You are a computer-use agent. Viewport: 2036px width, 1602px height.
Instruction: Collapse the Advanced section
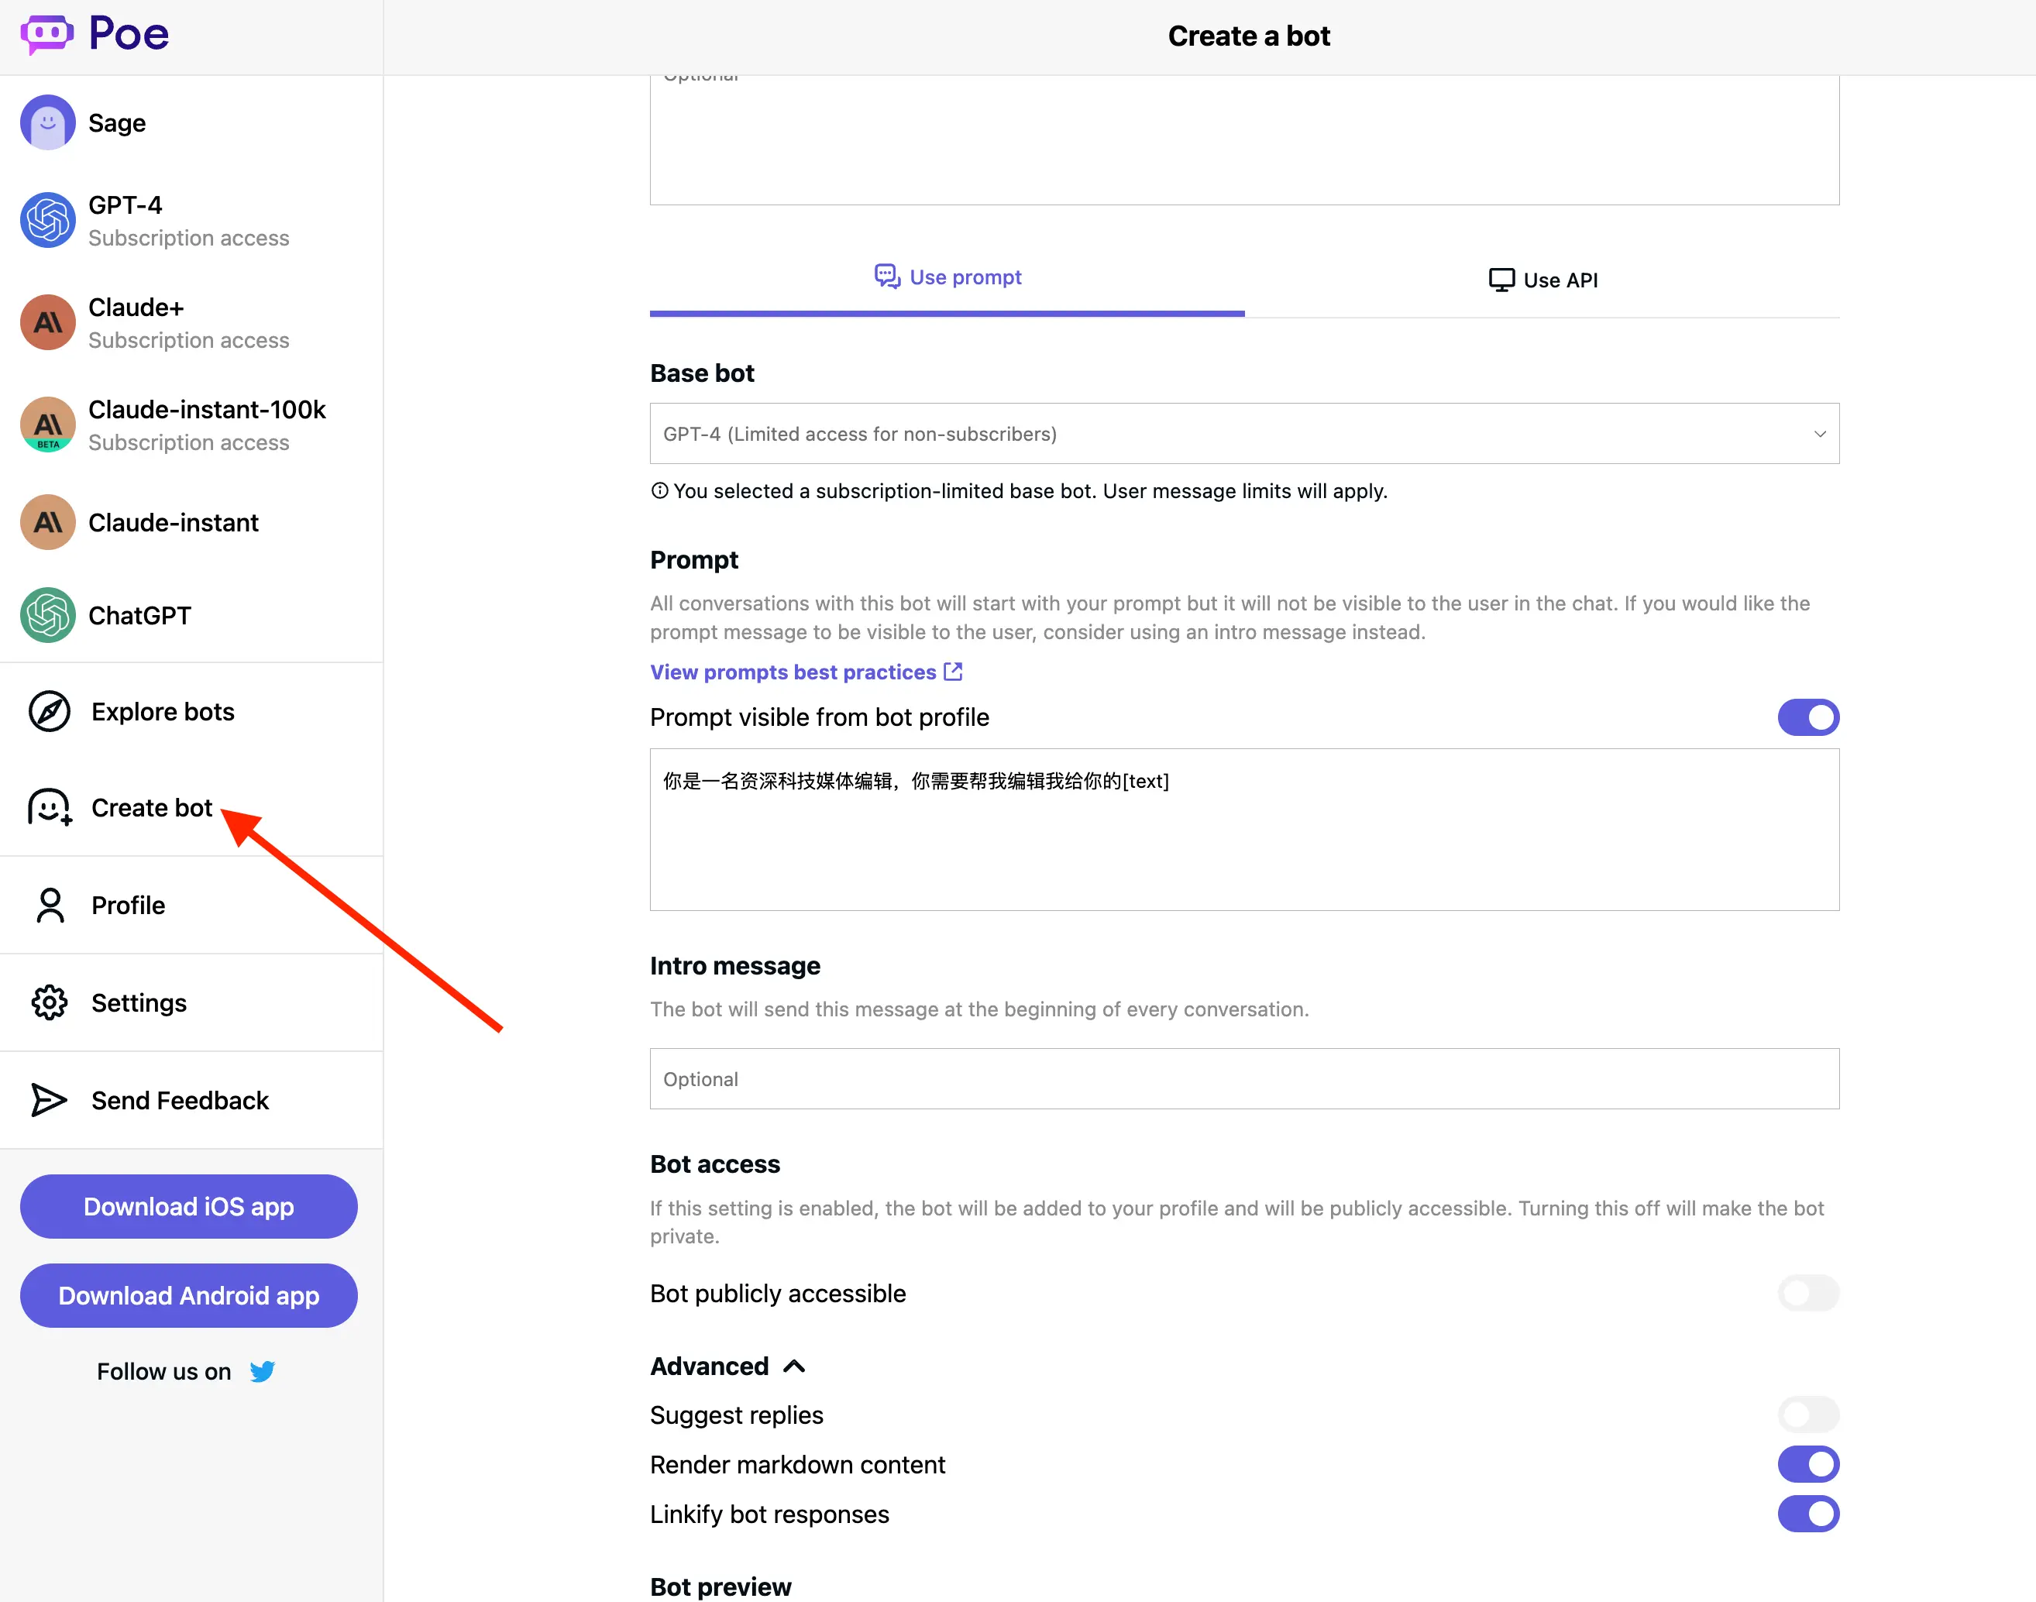[x=727, y=1367]
